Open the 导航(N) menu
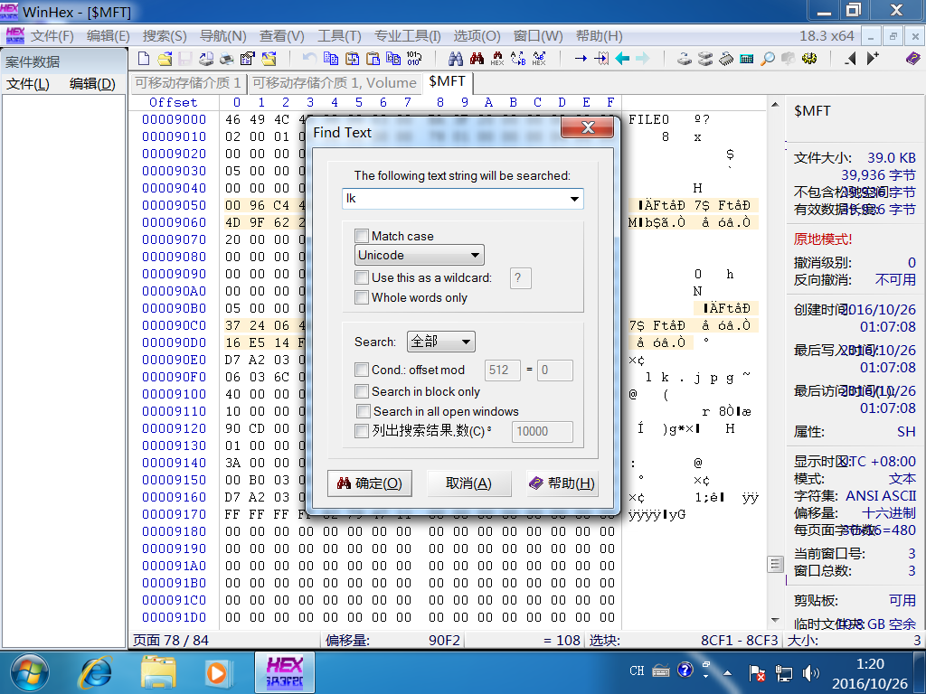 tap(222, 36)
